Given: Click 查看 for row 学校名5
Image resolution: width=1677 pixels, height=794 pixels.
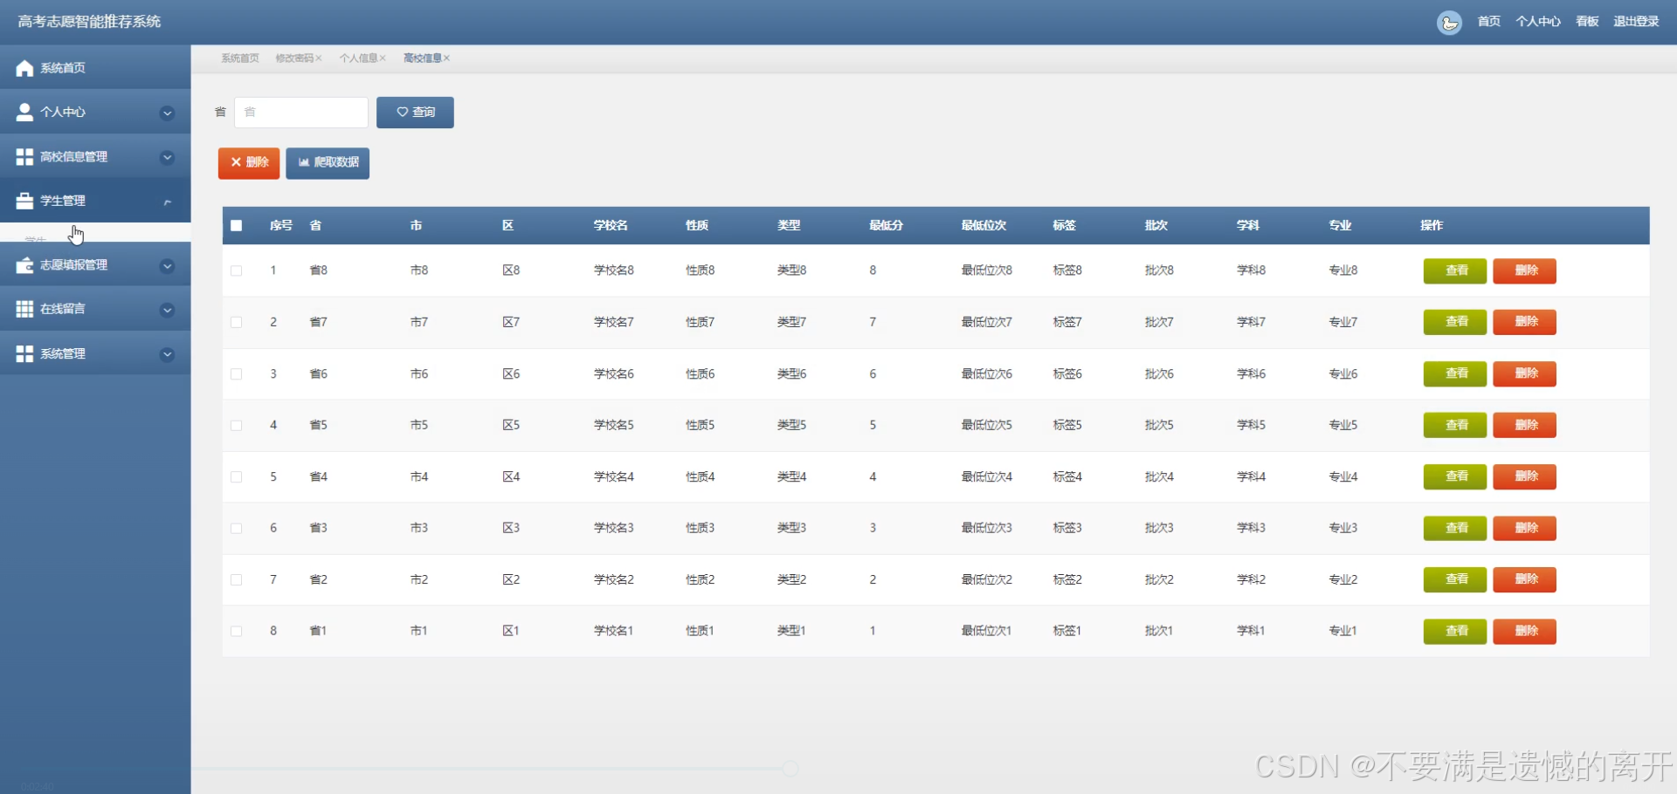Looking at the screenshot, I should tap(1455, 425).
